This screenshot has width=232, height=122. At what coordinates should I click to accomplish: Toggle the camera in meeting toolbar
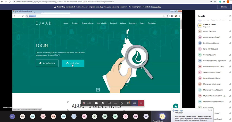[x=96, y=103]
